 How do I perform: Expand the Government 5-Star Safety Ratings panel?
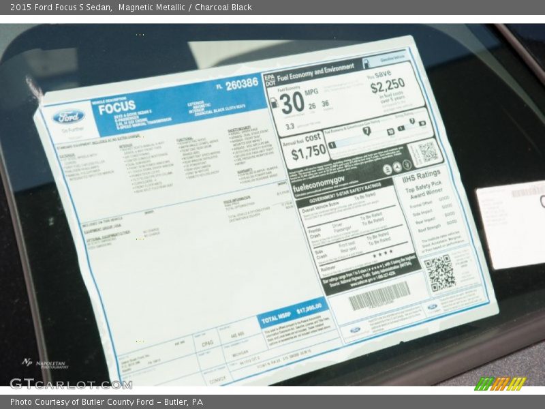click(x=345, y=194)
